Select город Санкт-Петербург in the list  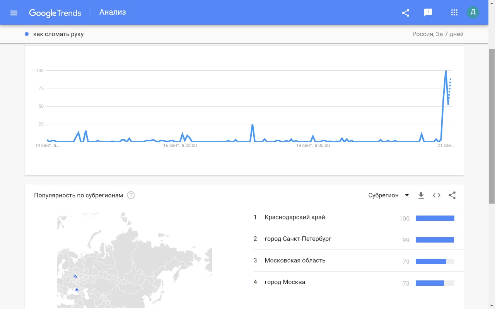[298, 239]
